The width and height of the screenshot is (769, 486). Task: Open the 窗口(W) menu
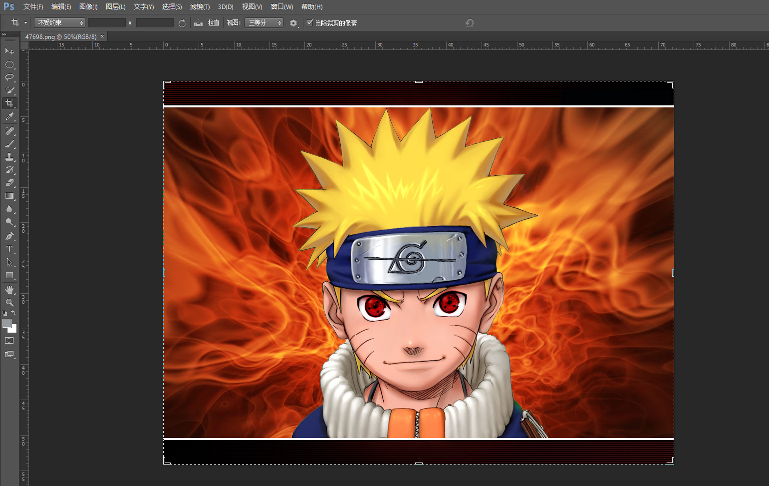(282, 7)
